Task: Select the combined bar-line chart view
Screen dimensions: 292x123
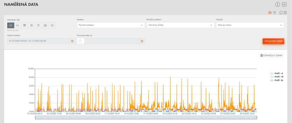Action: point(45,25)
